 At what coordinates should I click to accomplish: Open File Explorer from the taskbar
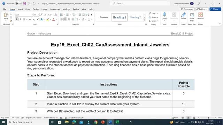tap(67, 122)
